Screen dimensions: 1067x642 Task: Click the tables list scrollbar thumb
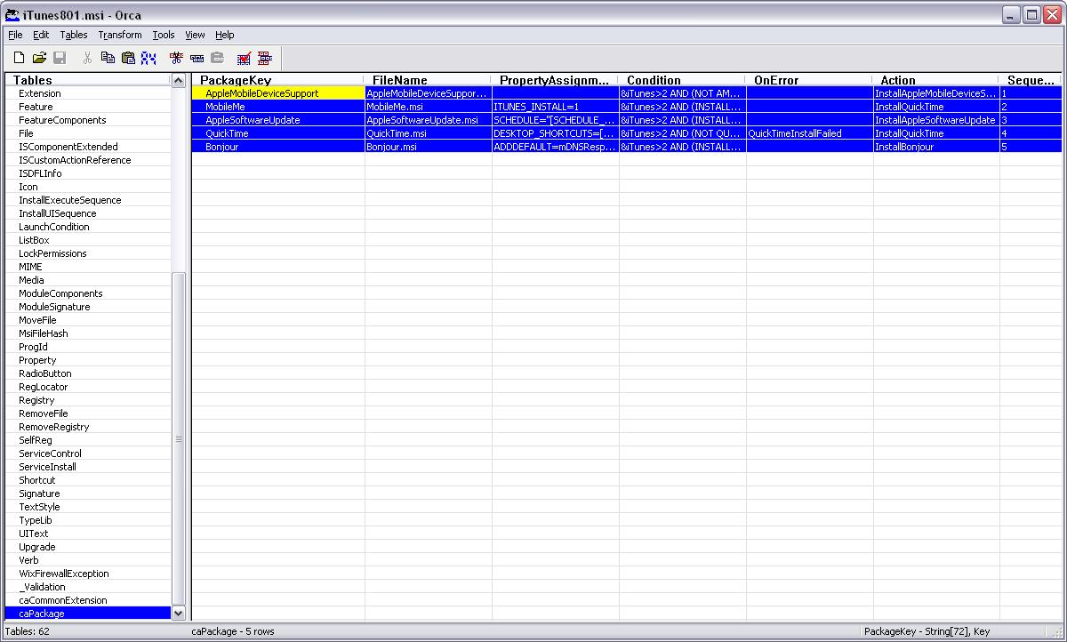click(x=179, y=438)
